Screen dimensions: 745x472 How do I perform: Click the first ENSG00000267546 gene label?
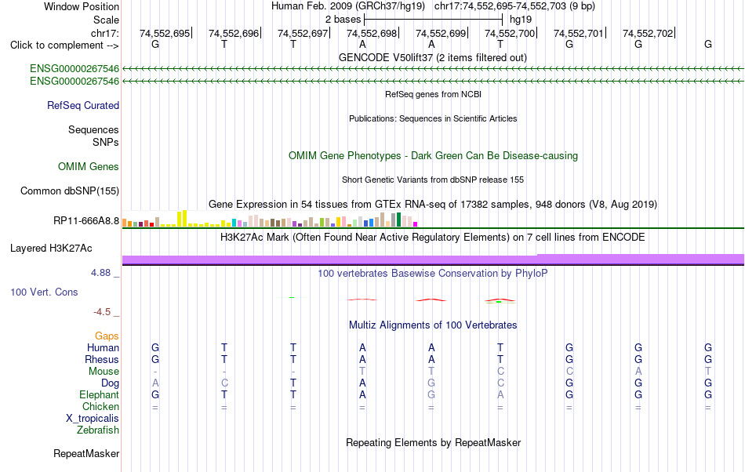pyautogui.click(x=74, y=68)
